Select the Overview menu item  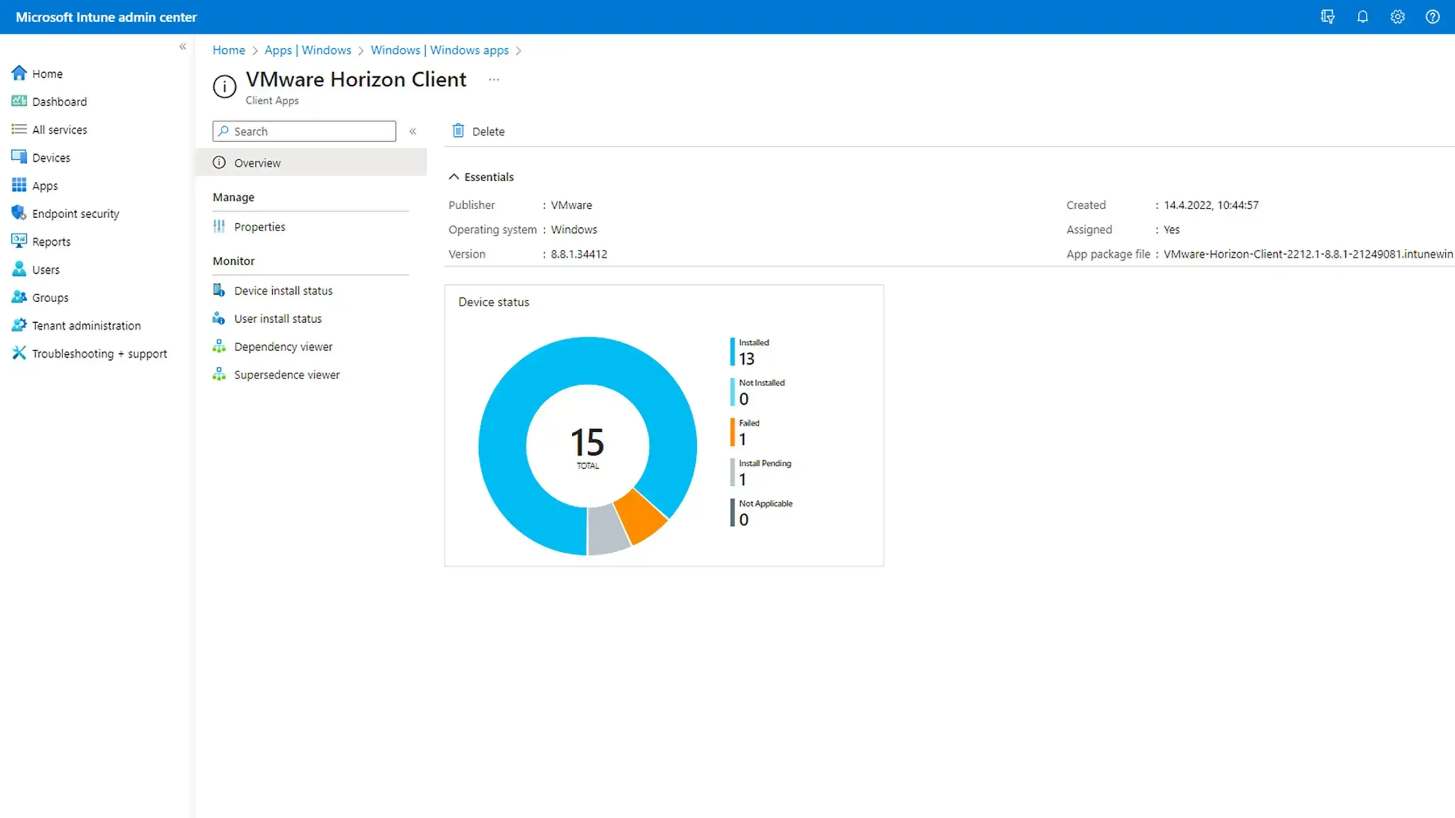[x=311, y=162]
